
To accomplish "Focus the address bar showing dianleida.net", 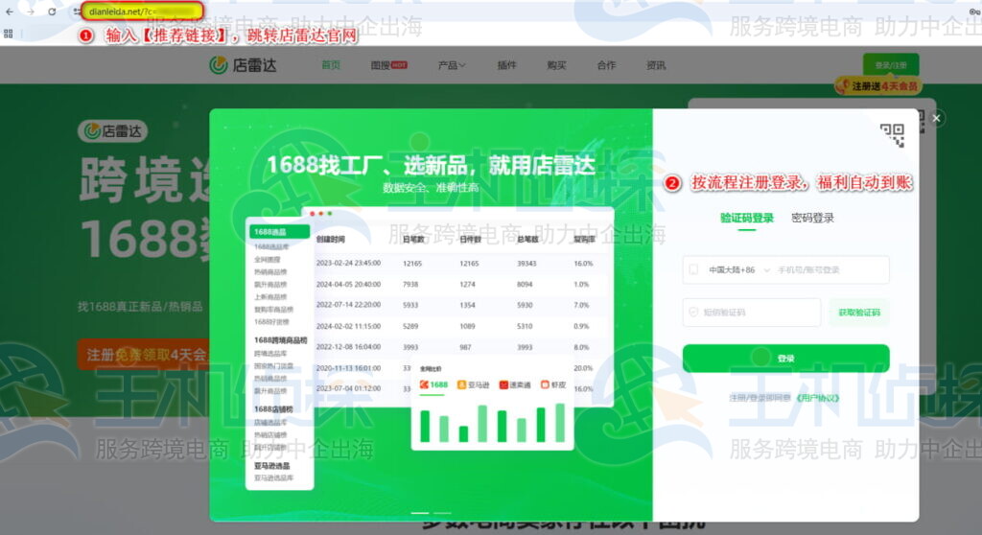I will pos(143,12).
